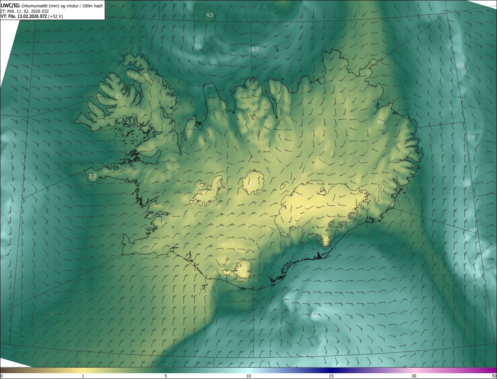
Task: Click the 1 tick on the color scale
Action: pyautogui.click(x=83, y=376)
